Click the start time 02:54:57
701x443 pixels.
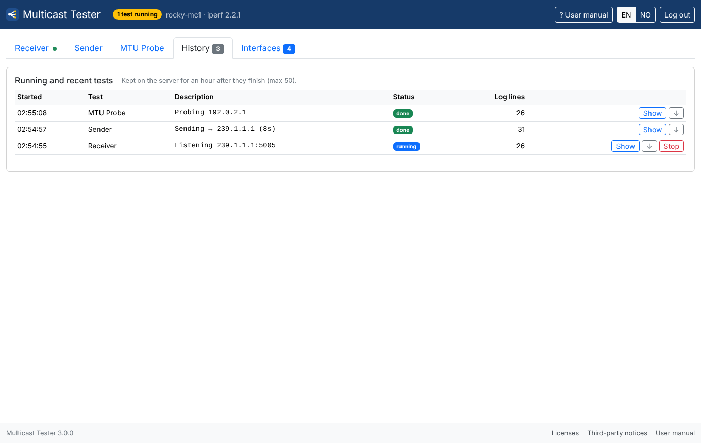(x=32, y=129)
